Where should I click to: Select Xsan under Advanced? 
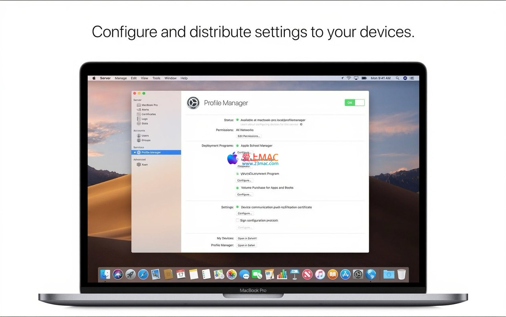click(x=144, y=165)
